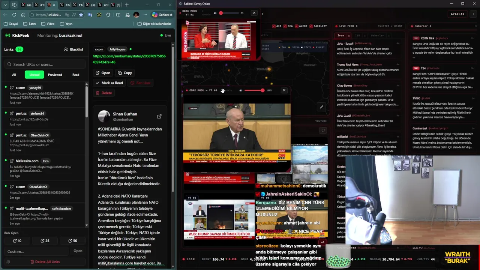This screenshot has height=270, width=480.
Task: Open the CGTN Türk news item
Action: point(443,47)
